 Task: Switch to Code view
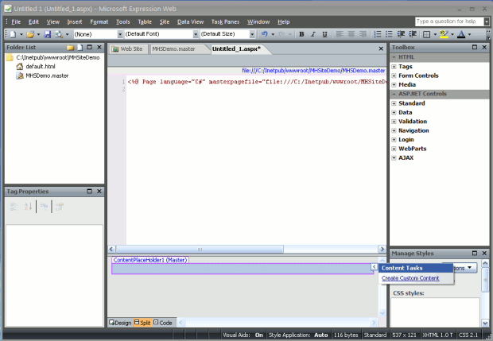[163, 323]
